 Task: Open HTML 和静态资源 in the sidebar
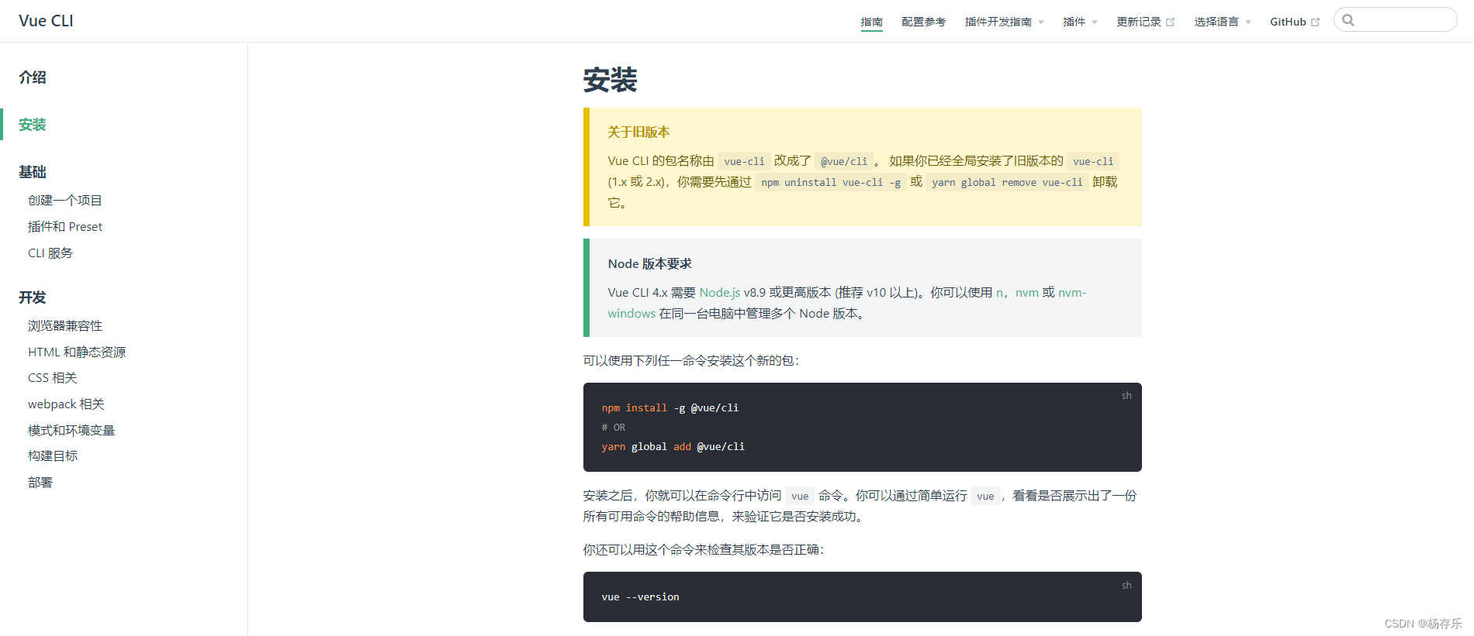pyautogui.click(x=77, y=352)
